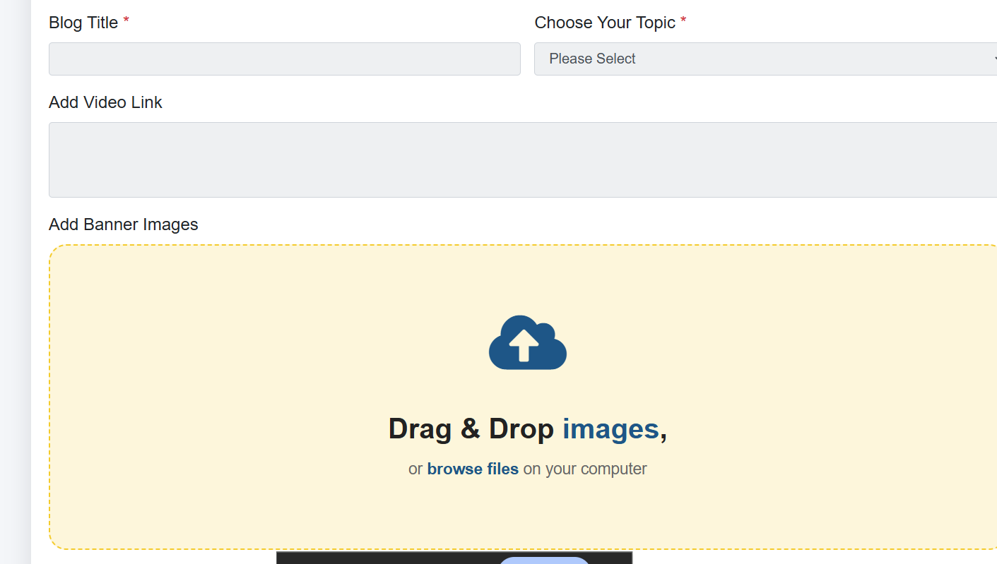Click inside the yellow banner upload dropzone
The width and height of the screenshot is (997, 564).
pos(523,397)
